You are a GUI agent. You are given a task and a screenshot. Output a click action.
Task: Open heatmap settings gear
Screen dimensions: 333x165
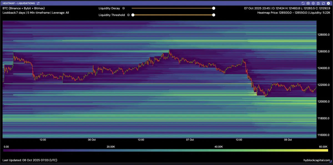(313, 3)
